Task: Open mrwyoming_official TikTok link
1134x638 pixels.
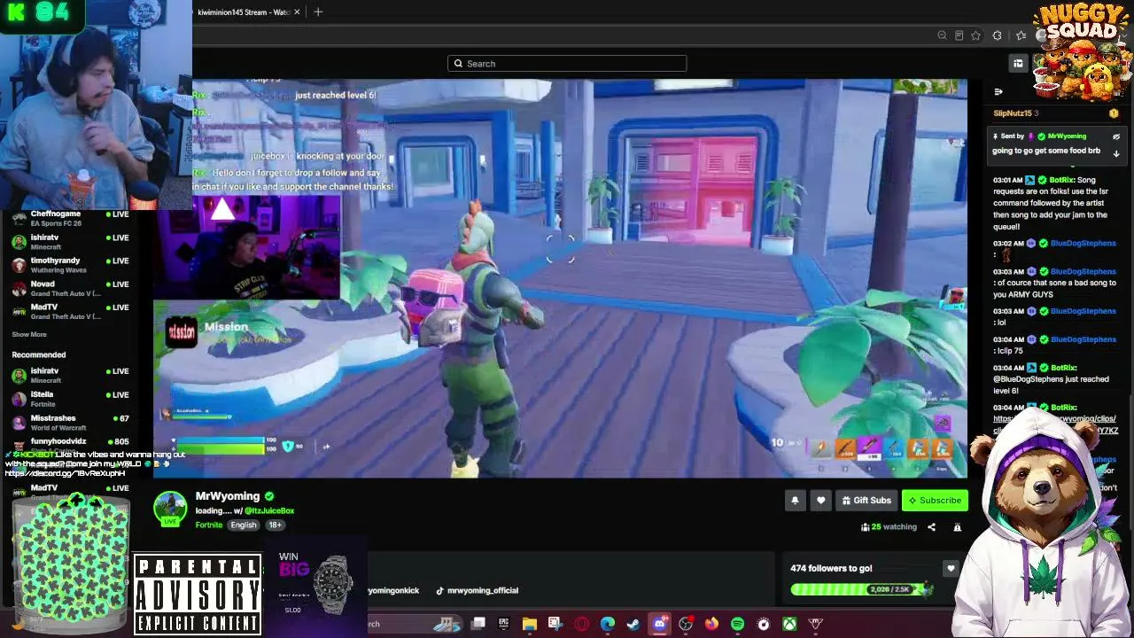Action: tap(477, 591)
